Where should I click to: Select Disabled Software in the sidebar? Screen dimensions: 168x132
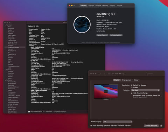pos(14,87)
